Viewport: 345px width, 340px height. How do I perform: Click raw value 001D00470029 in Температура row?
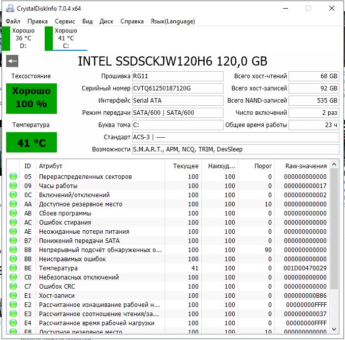point(305,268)
